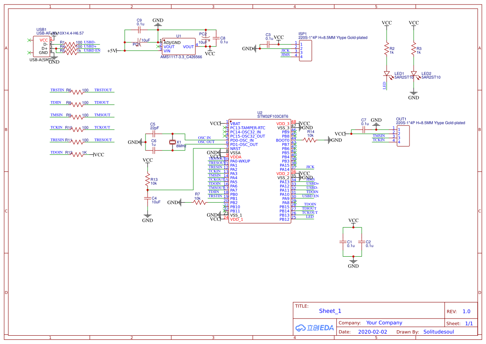Select the U1 AMS1117-3.3 regulator body
Screen dimensions: 486x344
178,47
